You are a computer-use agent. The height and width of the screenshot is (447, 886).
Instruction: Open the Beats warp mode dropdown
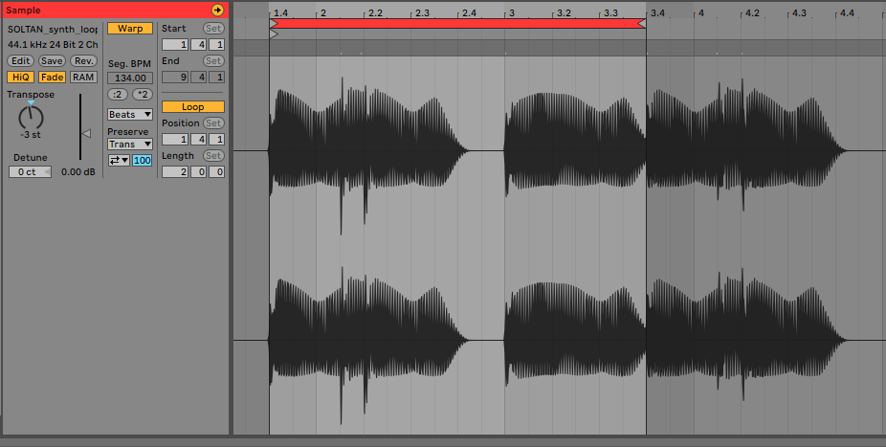coord(130,114)
